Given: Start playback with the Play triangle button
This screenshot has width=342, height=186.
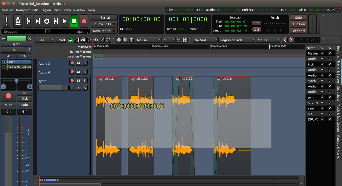Looking at the screenshot, I should click(65, 21).
